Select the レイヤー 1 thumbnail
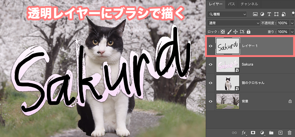 [x=228, y=46]
